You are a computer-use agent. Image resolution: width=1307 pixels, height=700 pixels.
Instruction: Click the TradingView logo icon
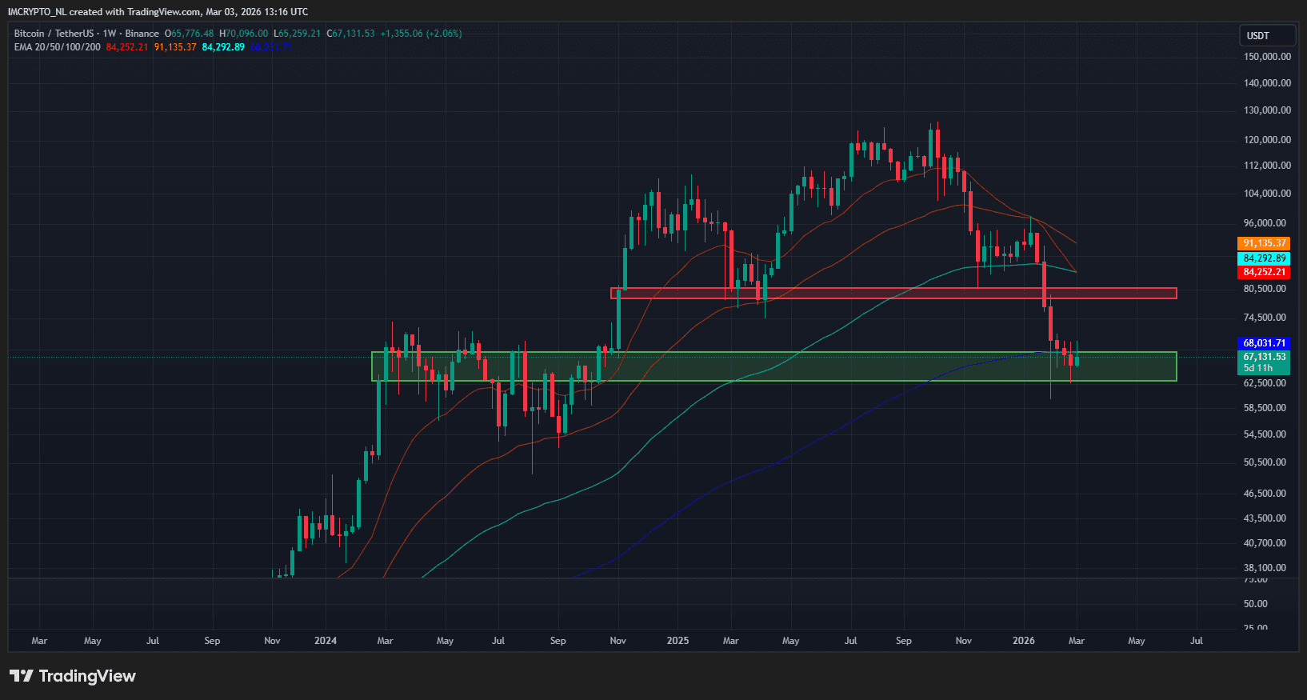[x=22, y=676]
